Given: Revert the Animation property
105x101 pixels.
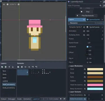Looking at the screenshot, I should pyautogui.click(x=84, y=31).
